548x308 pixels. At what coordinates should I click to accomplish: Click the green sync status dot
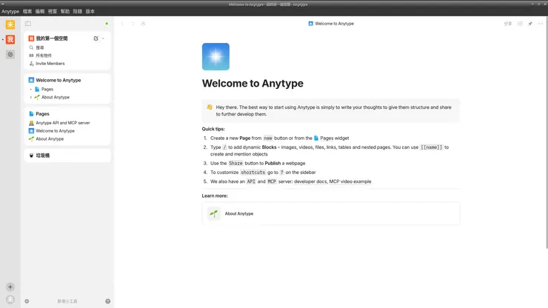coord(107,24)
